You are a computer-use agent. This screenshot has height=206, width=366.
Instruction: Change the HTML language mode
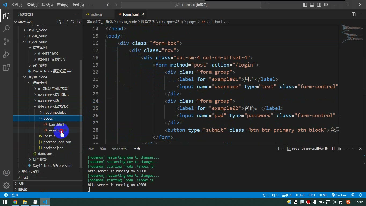pos(323,195)
